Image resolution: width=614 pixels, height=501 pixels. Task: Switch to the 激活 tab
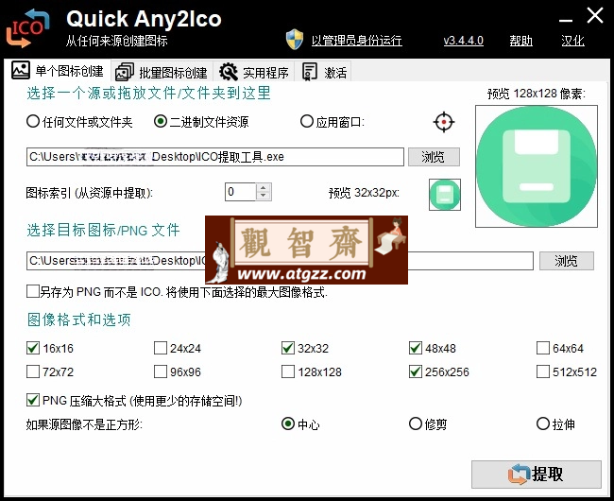(x=324, y=73)
